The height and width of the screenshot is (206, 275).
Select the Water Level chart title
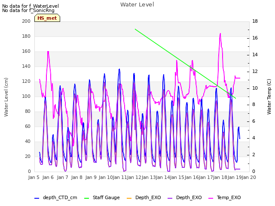137,5
